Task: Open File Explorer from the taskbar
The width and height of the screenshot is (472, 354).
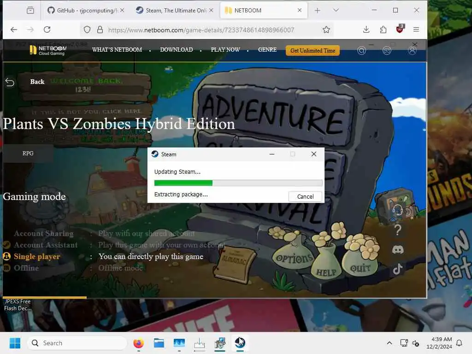Action: 159,343
